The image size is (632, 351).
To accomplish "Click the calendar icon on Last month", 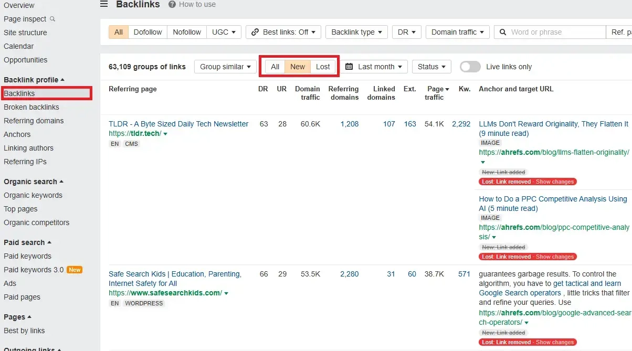I will [x=349, y=67].
